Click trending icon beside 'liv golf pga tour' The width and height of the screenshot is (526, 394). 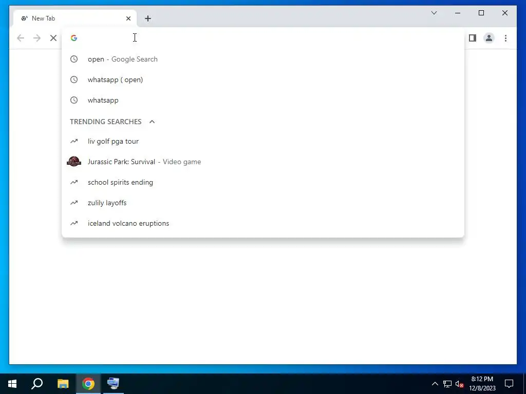tap(74, 141)
